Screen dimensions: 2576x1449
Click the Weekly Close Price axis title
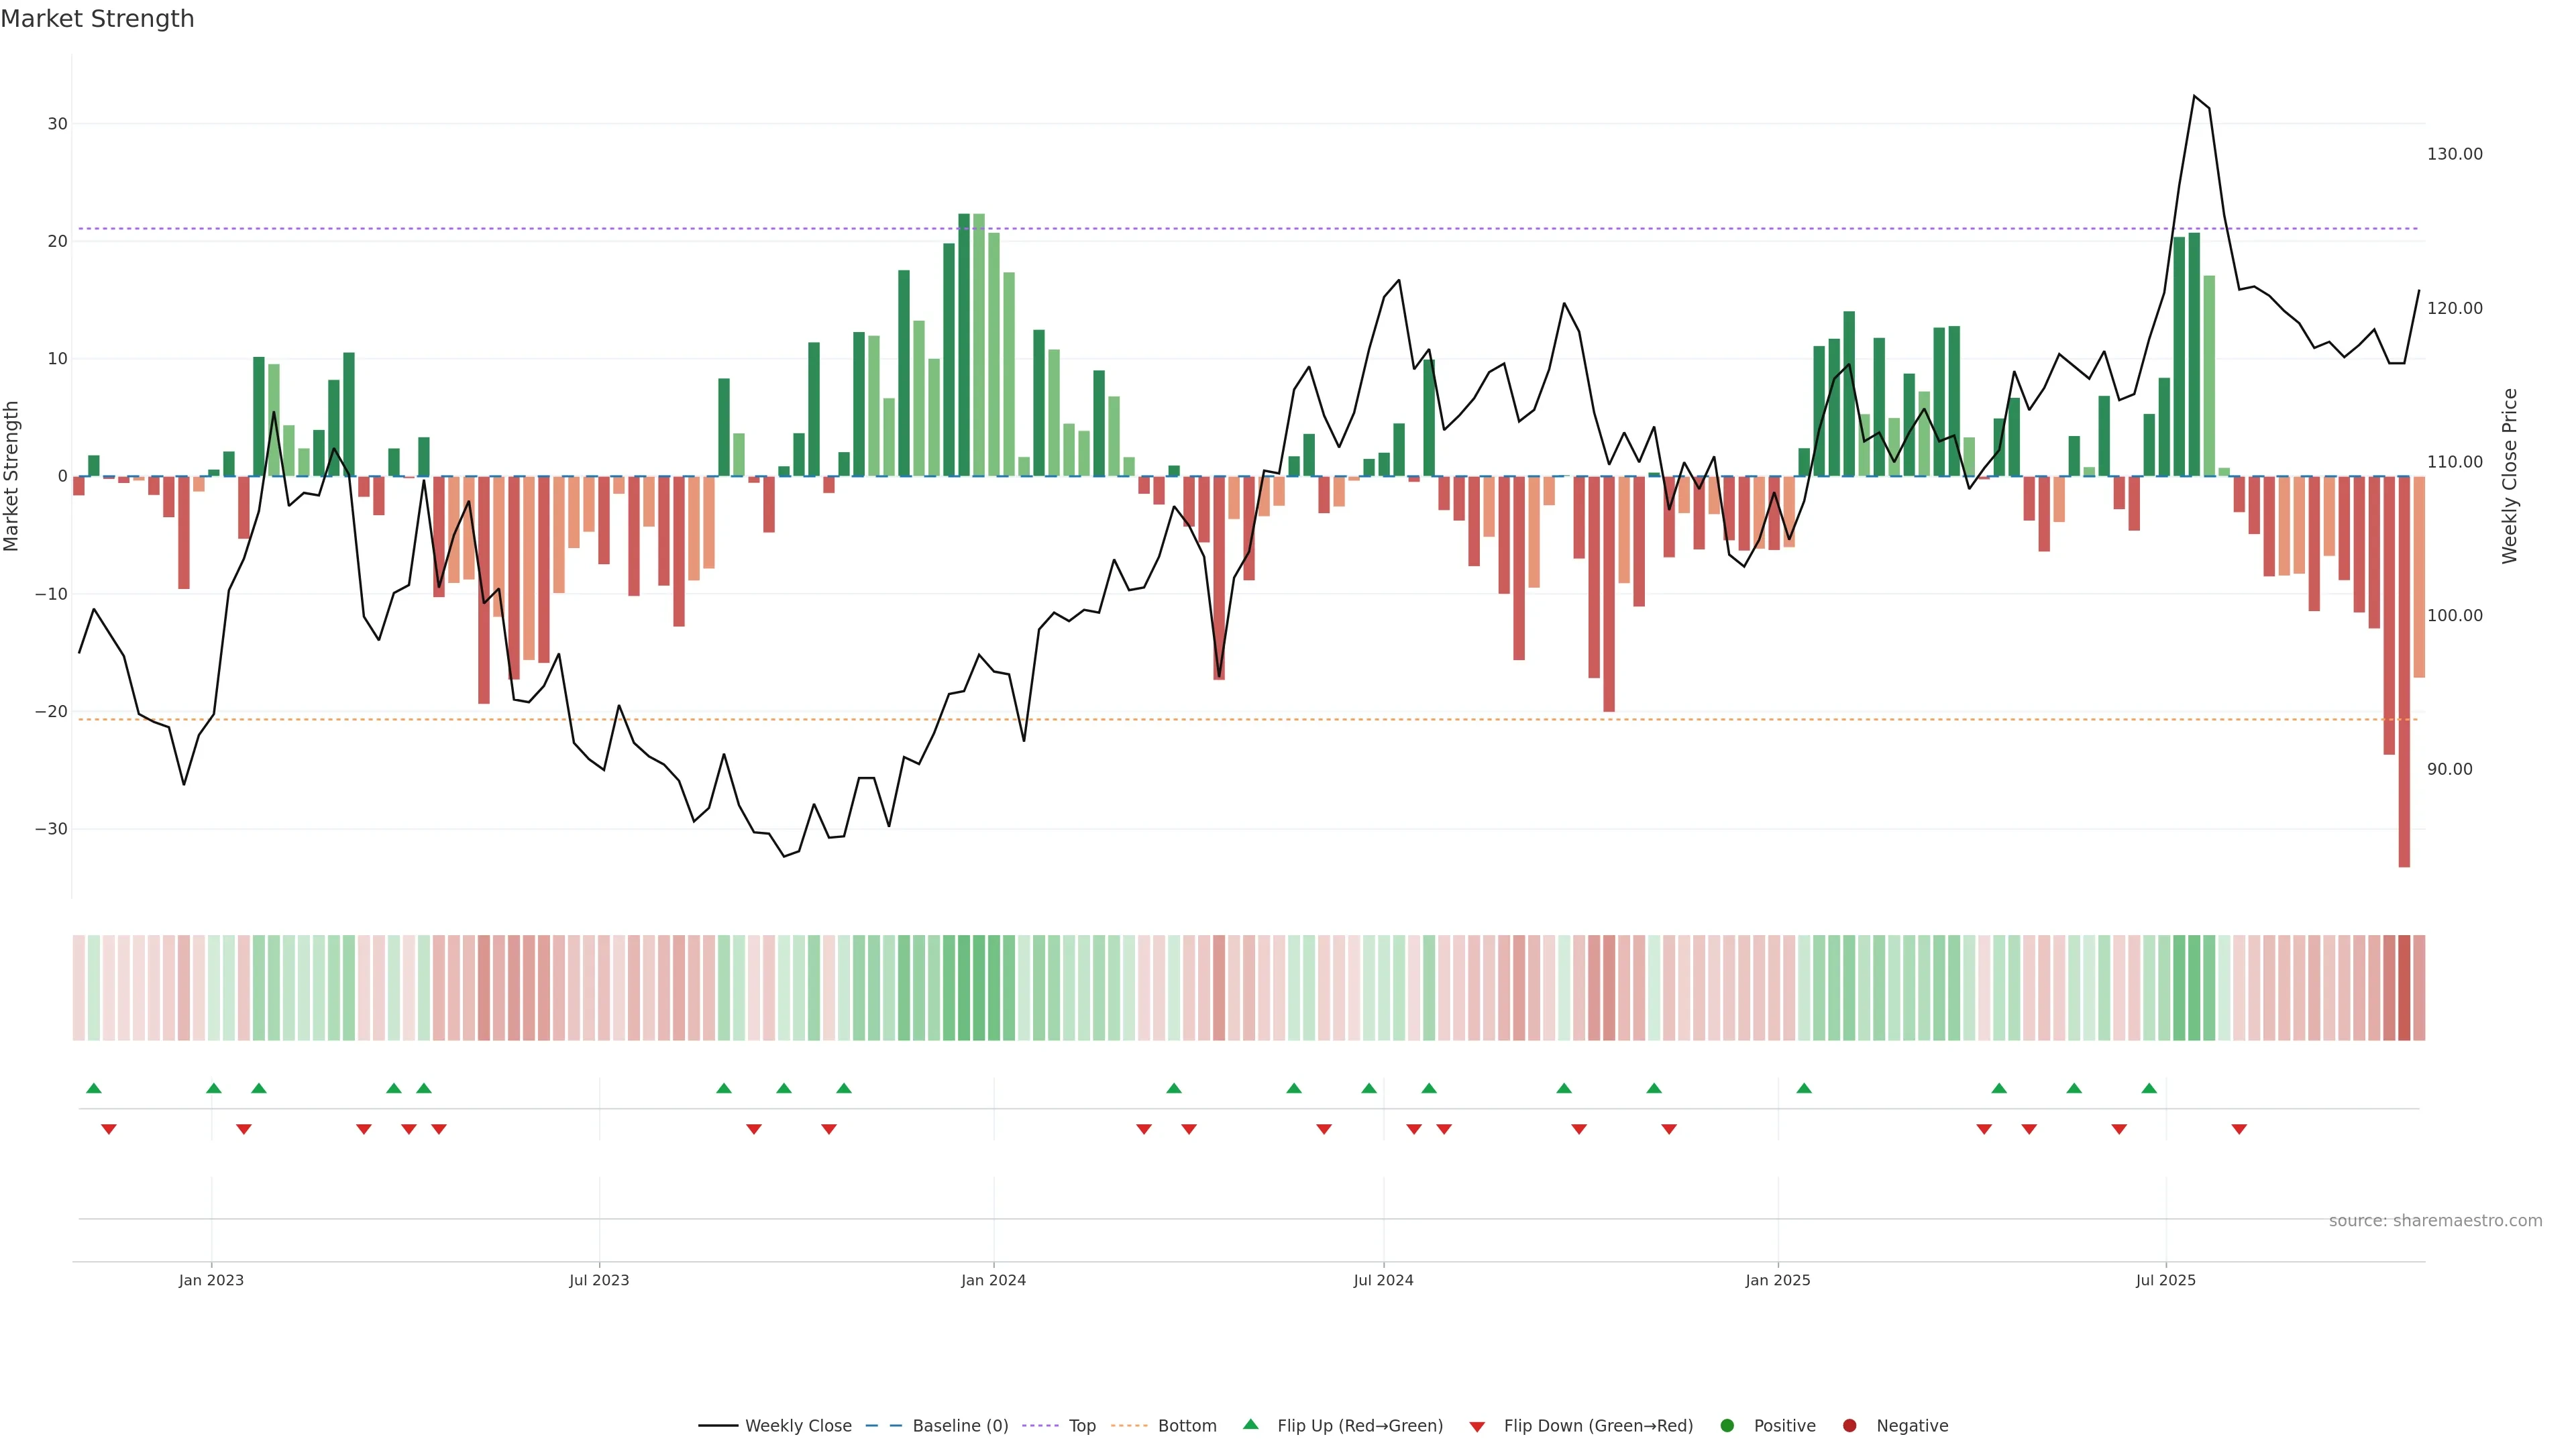(x=2509, y=476)
